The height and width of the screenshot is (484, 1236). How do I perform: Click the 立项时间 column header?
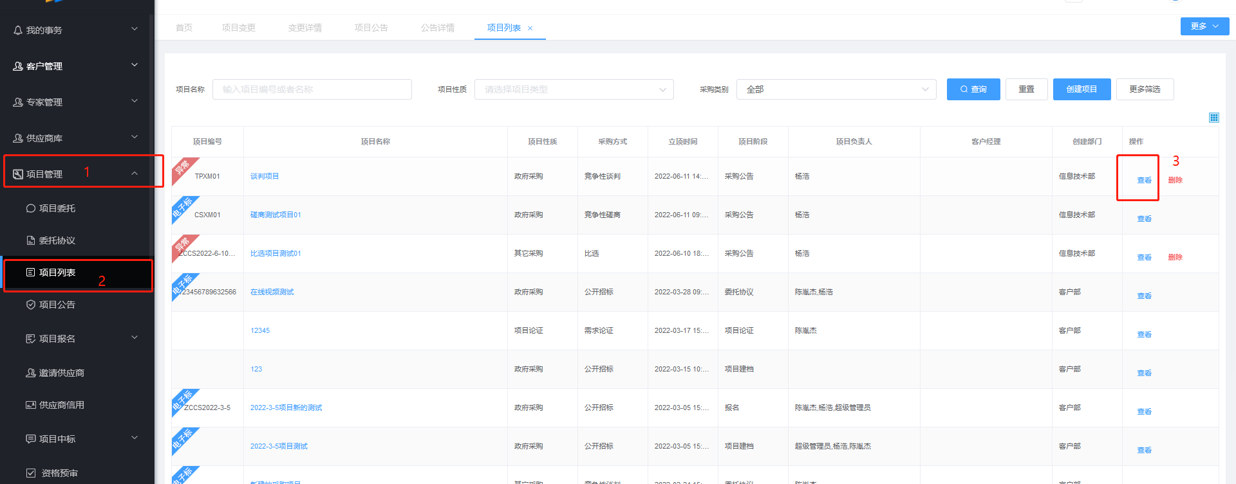[683, 141]
